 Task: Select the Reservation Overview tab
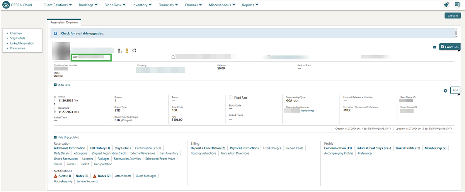64,22
